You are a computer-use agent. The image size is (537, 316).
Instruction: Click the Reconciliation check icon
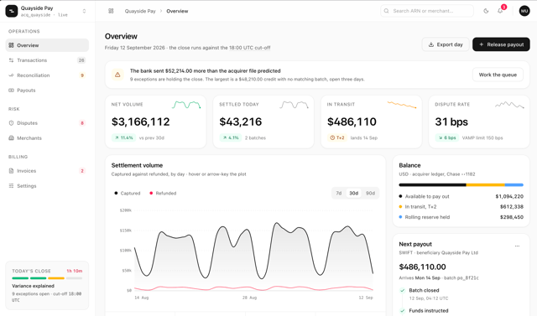coord(11,75)
